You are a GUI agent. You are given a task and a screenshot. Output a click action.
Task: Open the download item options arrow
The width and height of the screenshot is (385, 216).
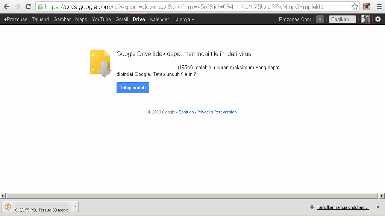click(x=76, y=207)
